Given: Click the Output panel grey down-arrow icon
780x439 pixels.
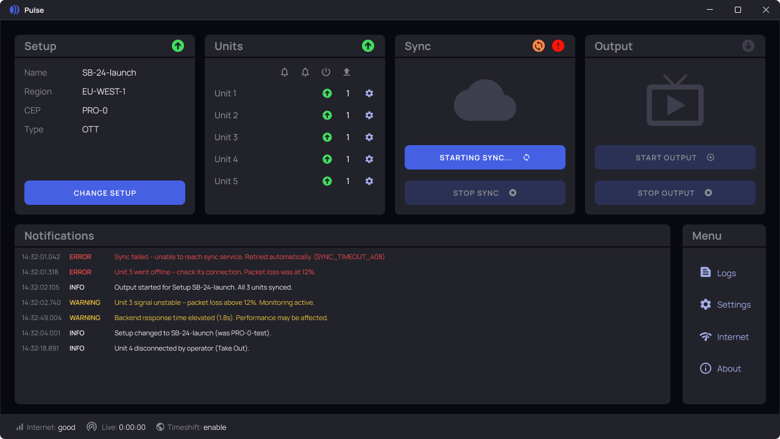Looking at the screenshot, I should click(748, 46).
